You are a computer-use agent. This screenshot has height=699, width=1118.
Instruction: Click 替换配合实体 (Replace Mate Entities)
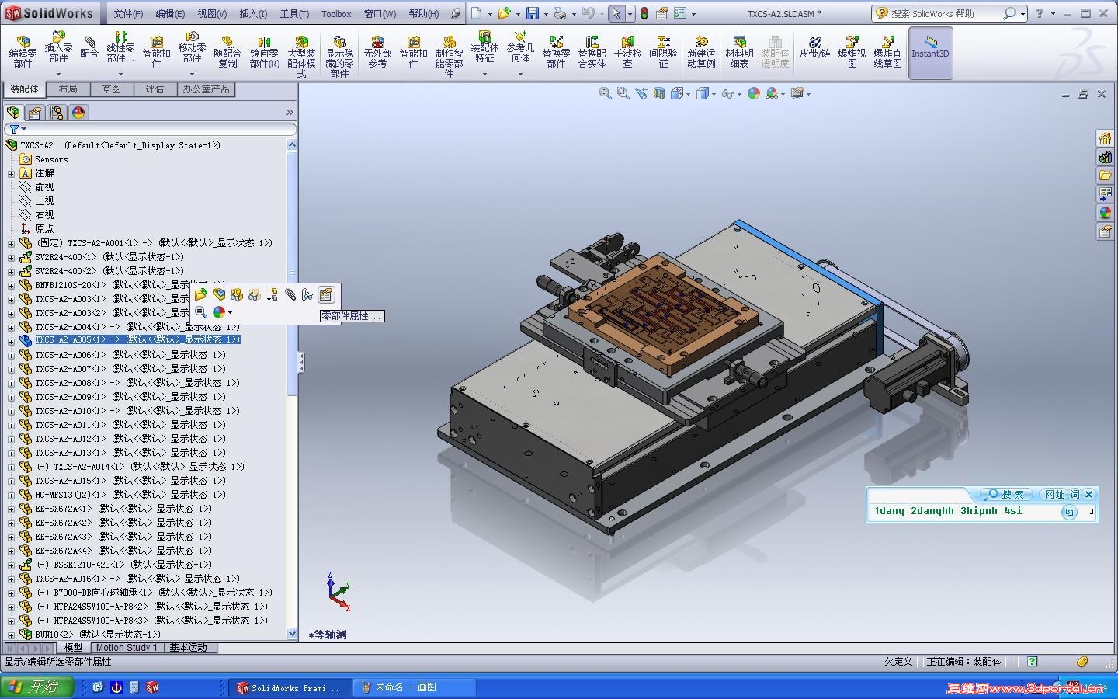click(x=592, y=51)
